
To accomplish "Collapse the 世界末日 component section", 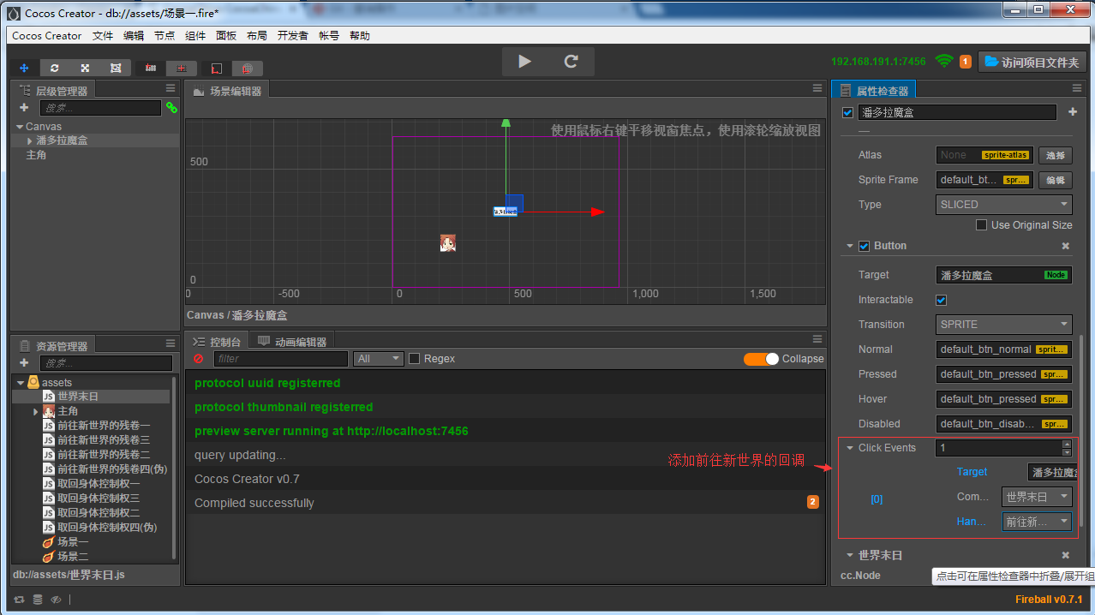I will click(x=850, y=555).
